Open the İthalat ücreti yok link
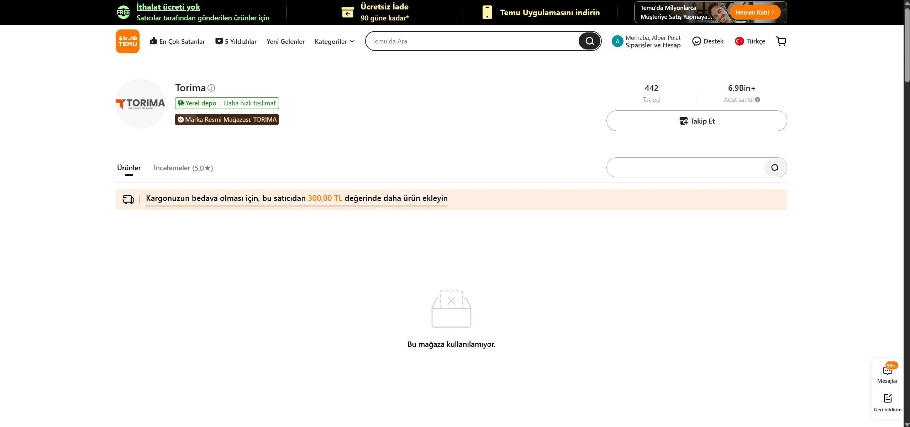 coord(168,7)
